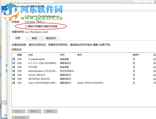This screenshot has width=156, height=119.
Task: Click 读取和执行 access in LOCAL SERVICE row
Action: [x=66, y=75]
